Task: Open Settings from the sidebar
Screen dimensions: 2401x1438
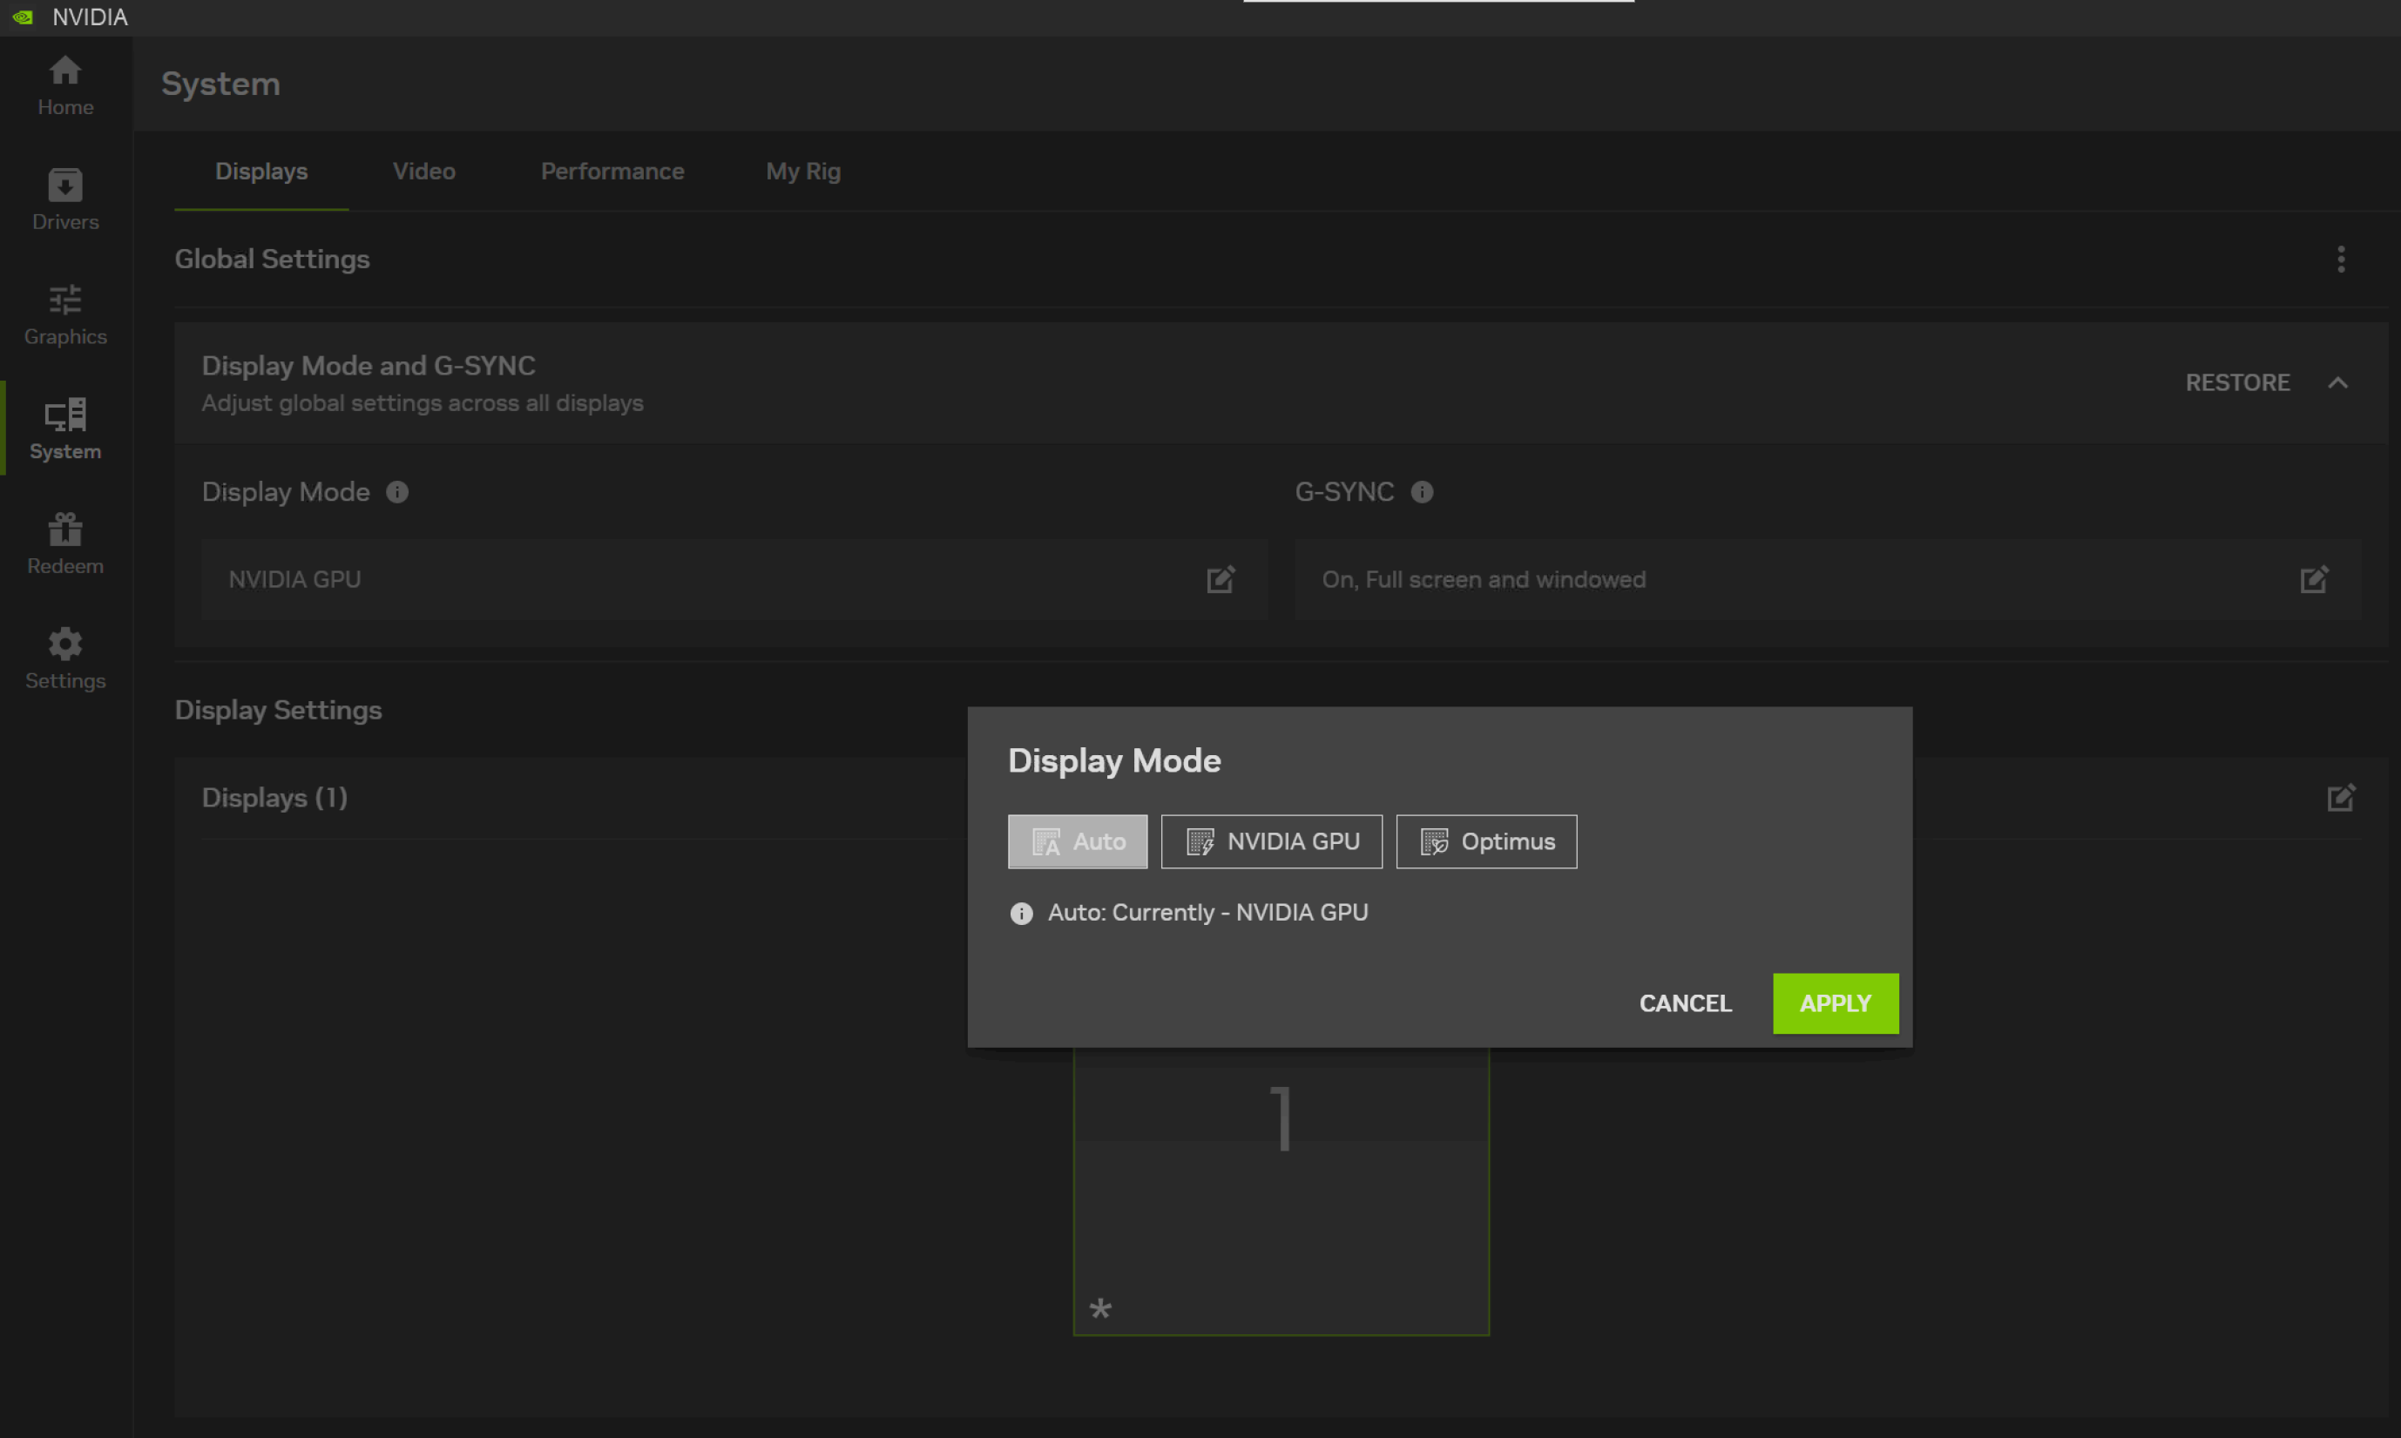Action: (64, 658)
